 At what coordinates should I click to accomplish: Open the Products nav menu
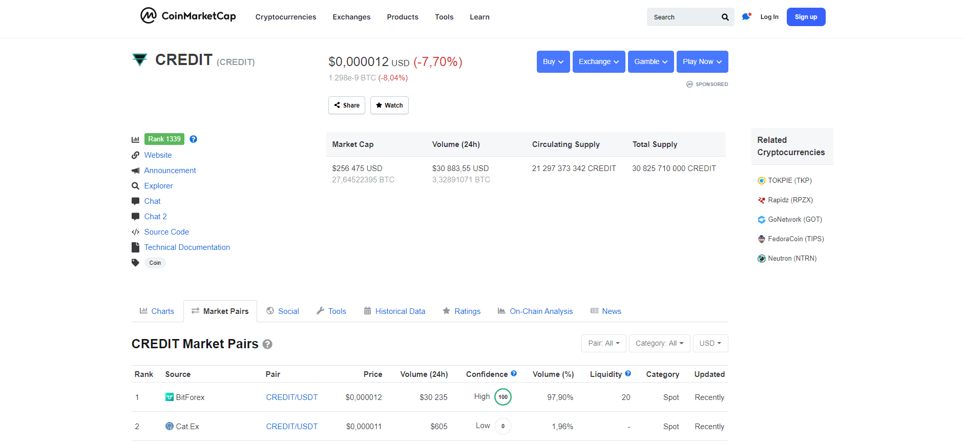coord(403,17)
